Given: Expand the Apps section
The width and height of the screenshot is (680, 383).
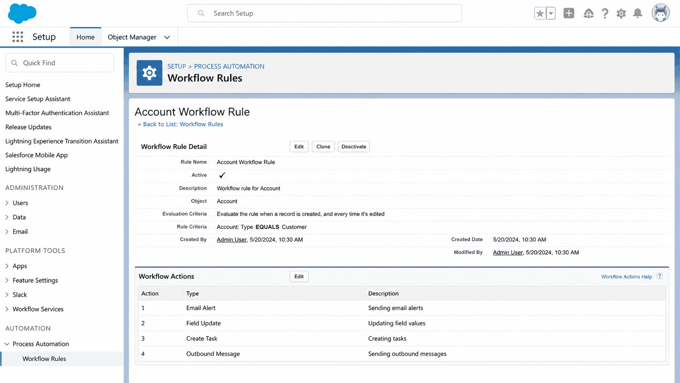Looking at the screenshot, I should (7, 266).
